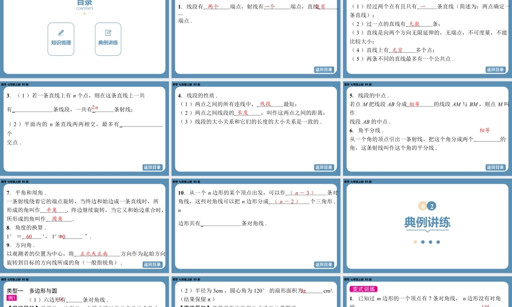Select the pencil icon on the 知识梳理 card

coord(61,32)
